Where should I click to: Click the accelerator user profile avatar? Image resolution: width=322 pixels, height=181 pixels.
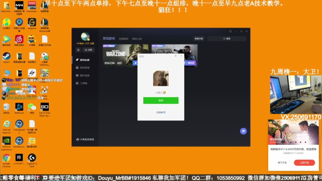pos(85,37)
